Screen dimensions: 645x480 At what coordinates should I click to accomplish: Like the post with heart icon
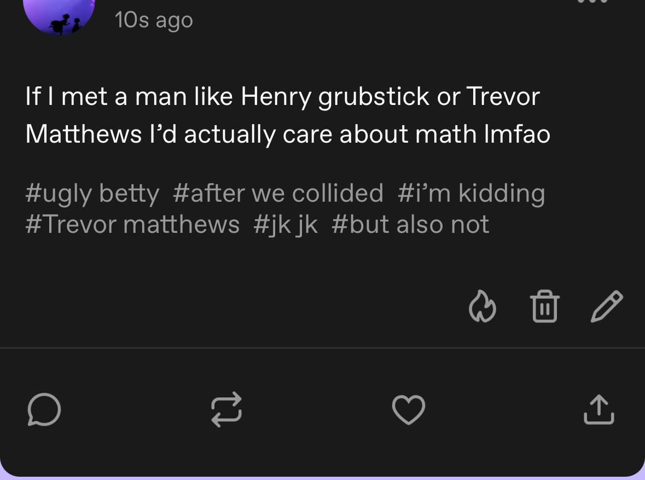coord(409,409)
